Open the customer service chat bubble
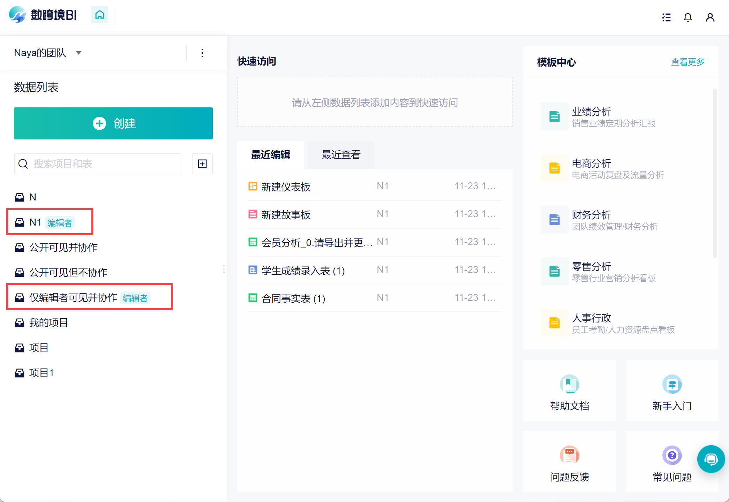Image resolution: width=729 pixels, height=502 pixels. pos(711,459)
